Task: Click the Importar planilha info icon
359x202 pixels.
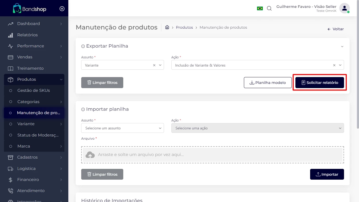Action: (83, 109)
